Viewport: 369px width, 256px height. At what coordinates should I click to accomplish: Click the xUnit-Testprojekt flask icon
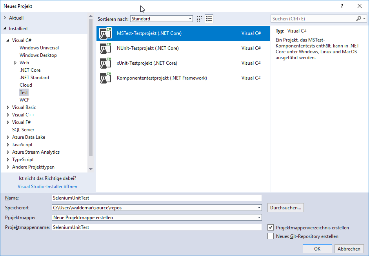point(105,63)
